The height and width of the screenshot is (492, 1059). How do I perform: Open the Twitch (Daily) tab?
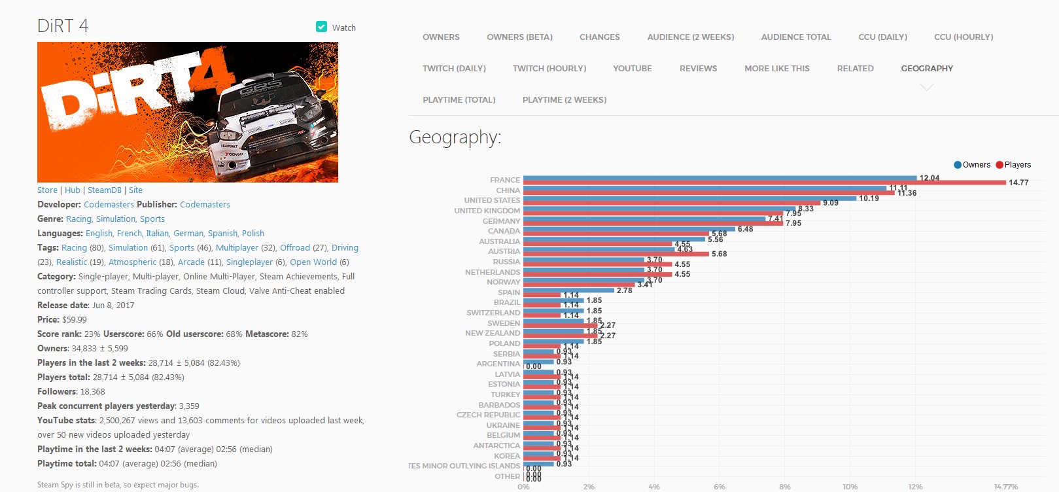(x=454, y=69)
